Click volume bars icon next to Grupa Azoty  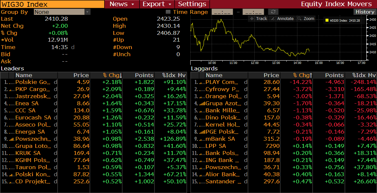click(x=202, y=104)
